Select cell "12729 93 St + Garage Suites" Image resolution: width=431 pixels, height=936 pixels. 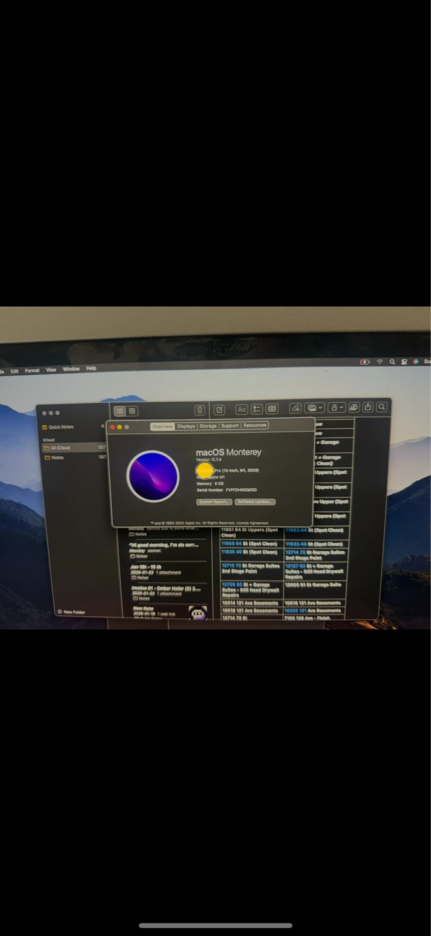coord(252,590)
